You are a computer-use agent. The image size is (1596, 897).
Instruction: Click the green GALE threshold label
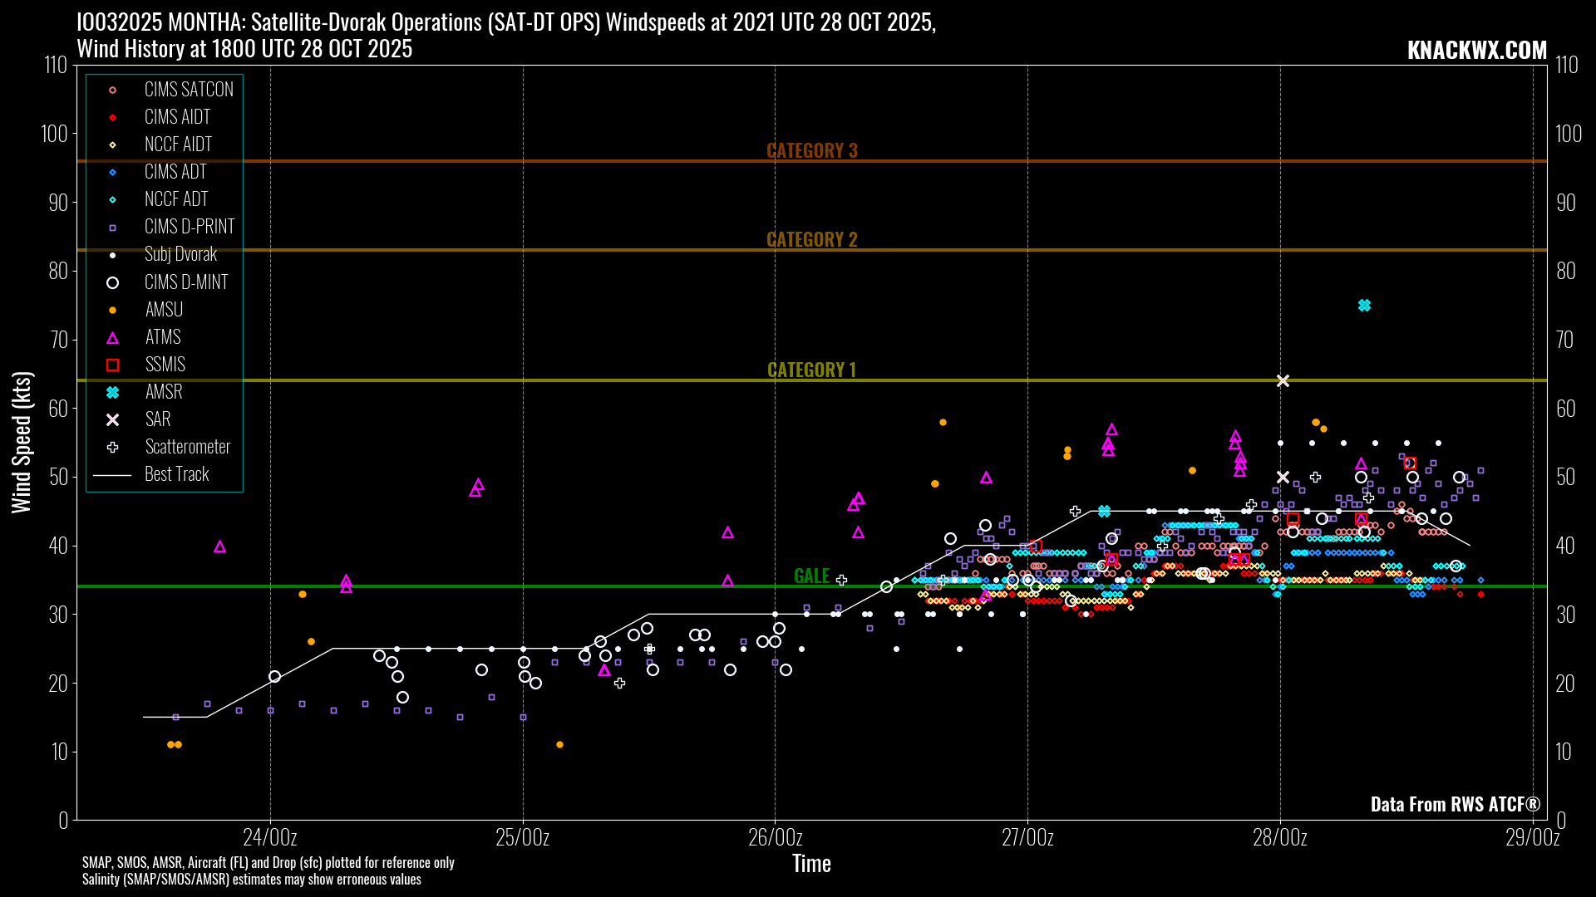coord(811,576)
